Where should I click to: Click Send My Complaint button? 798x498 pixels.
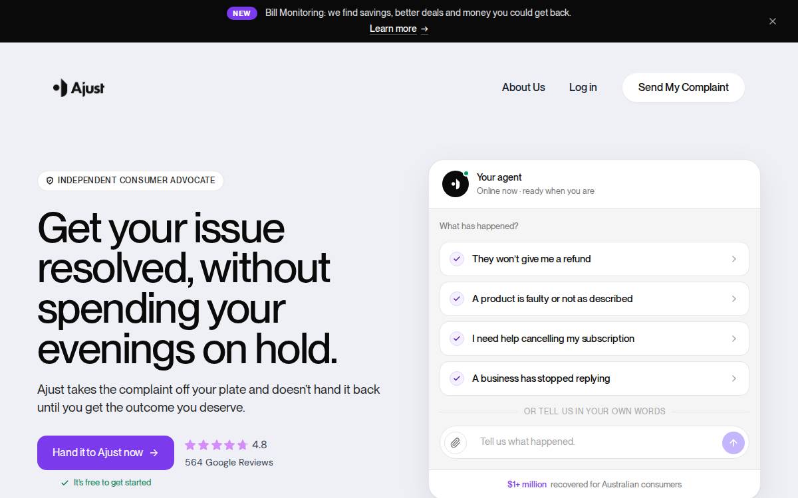point(683,88)
